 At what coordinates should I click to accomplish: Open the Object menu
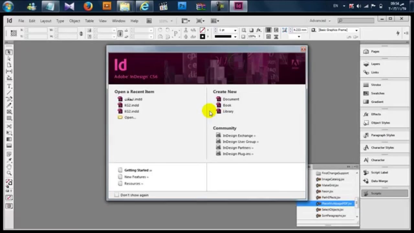click(x=74, y=21)
